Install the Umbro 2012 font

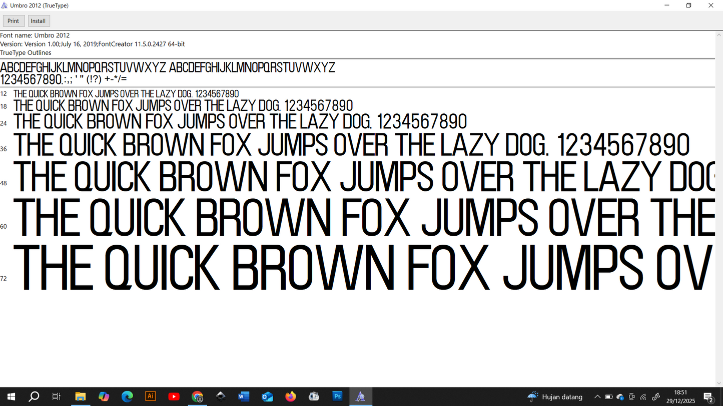point(39,21)
